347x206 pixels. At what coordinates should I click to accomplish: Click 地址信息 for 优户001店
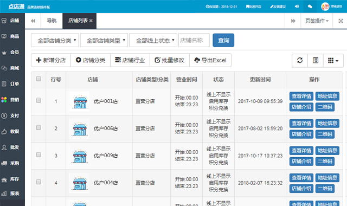pyautogui.click(x=327, y=96)
